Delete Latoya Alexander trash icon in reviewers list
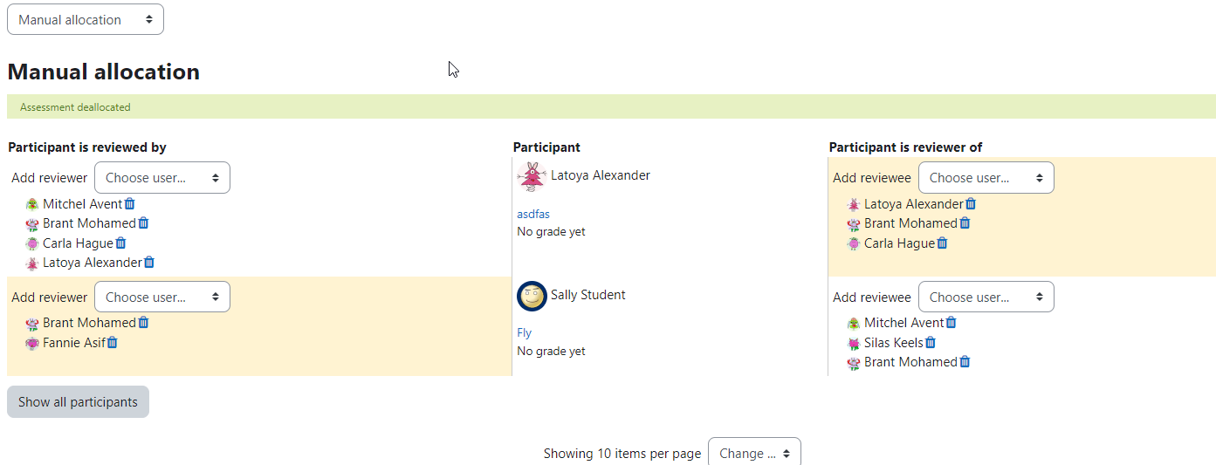Screen dimensions: 1216x465 pyautogui.click(x=149, y=262)
